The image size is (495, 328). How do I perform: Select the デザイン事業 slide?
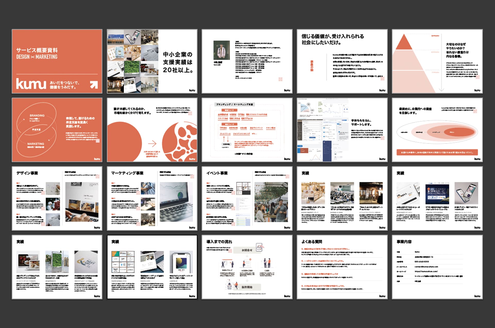pos(57,198)
